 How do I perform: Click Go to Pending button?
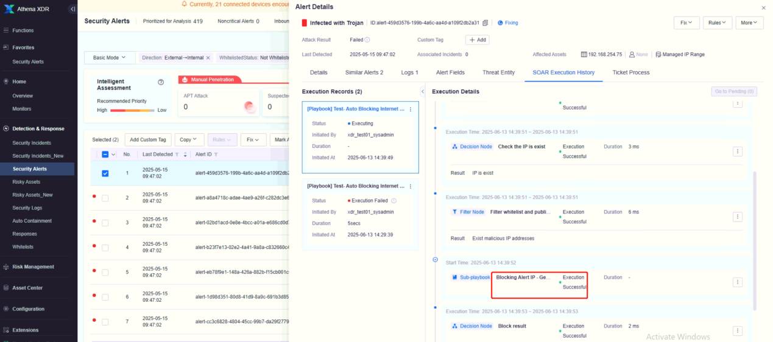[x=733, y=91]
